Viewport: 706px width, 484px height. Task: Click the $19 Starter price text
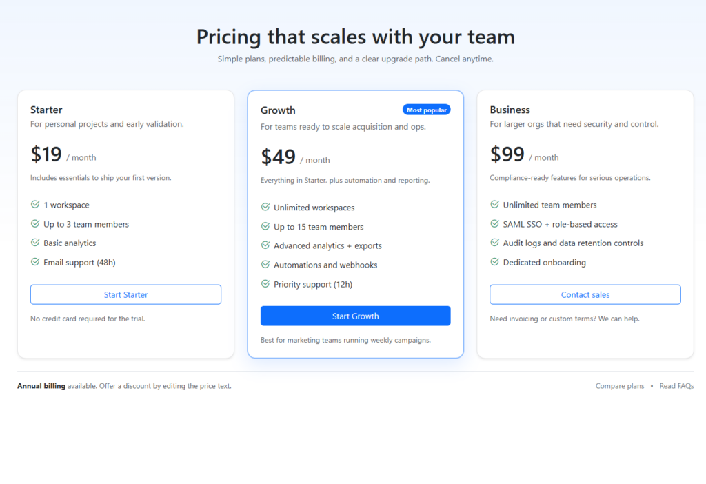[46, 154]
